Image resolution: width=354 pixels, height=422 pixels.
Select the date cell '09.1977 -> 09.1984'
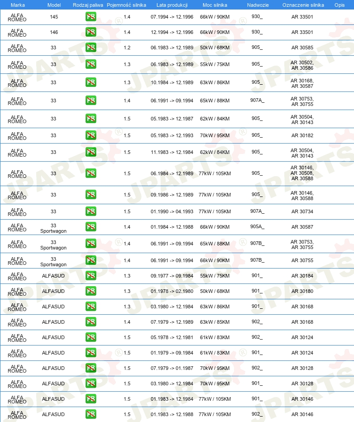(172, 276)
